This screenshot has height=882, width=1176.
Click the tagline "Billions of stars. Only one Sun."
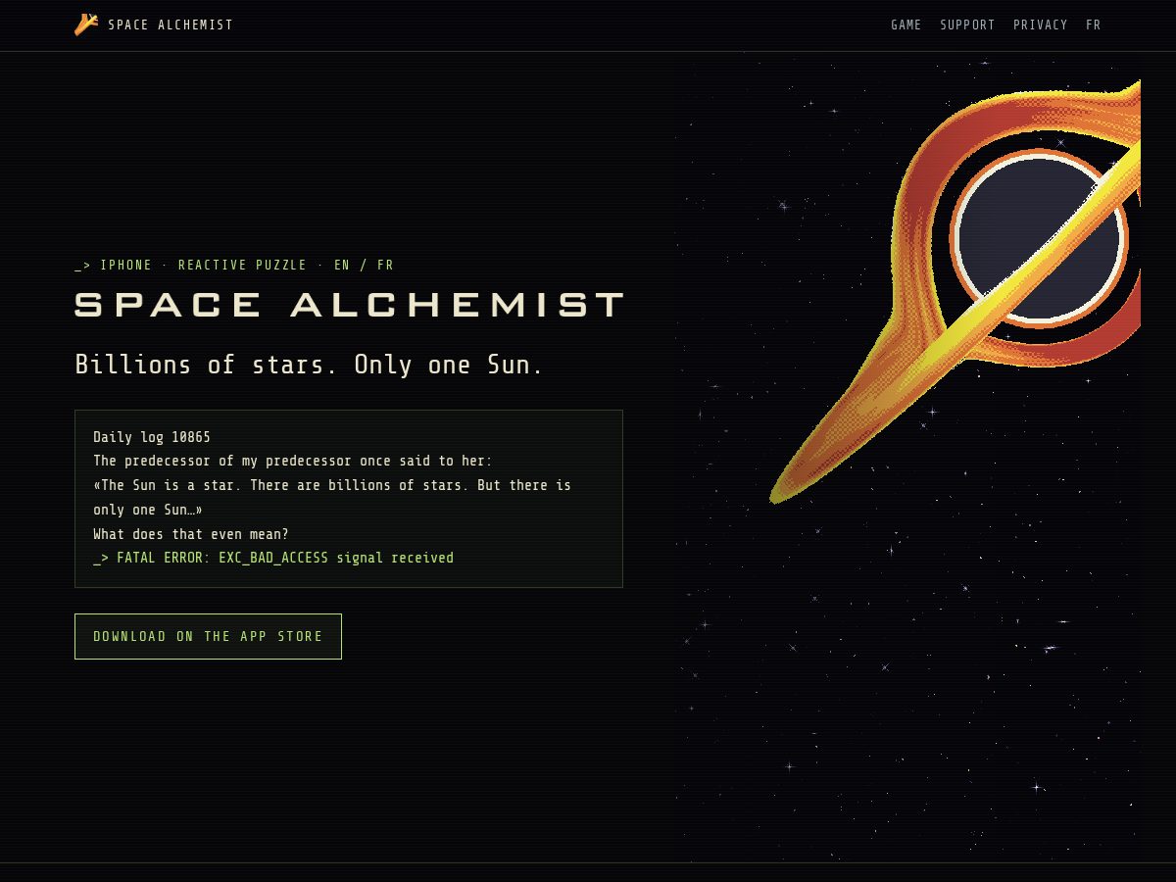(309, 365)
